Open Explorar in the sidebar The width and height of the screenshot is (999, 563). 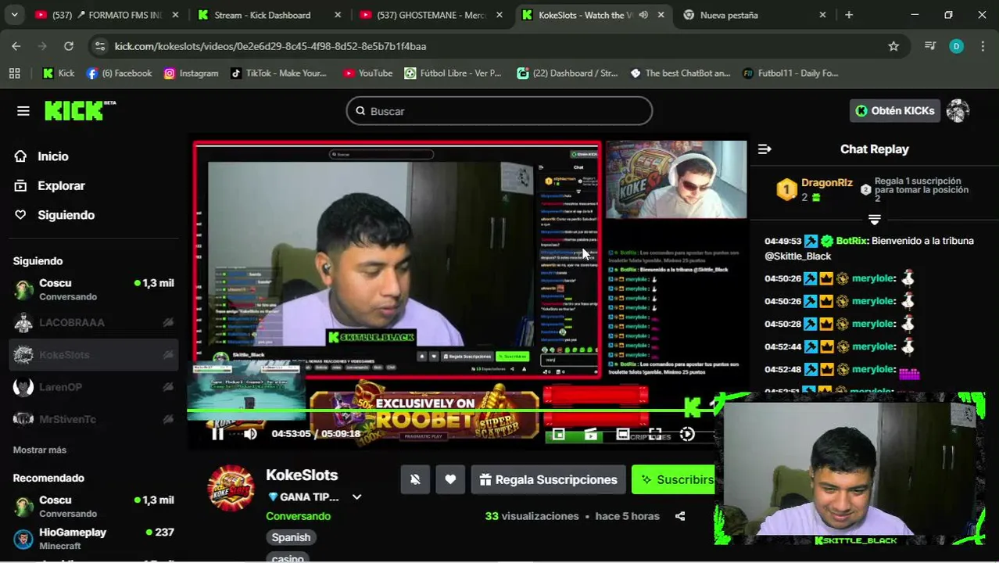61,186
